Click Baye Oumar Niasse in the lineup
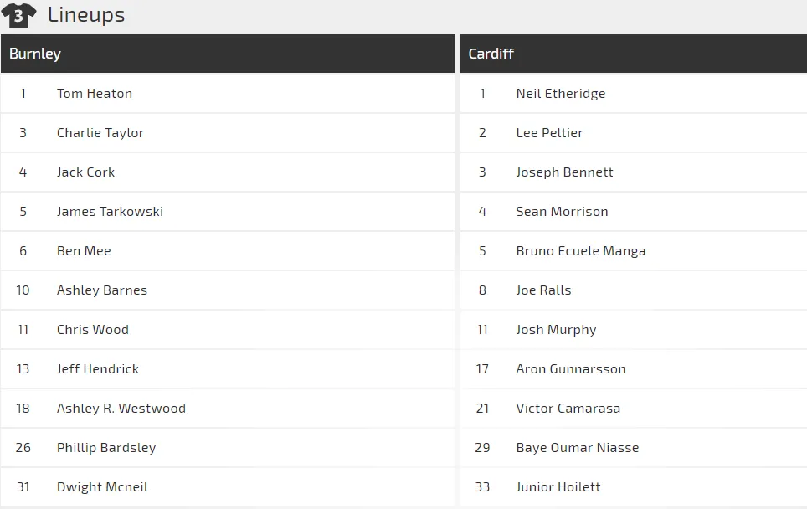The image size is (807, 509). click(578, 448)
